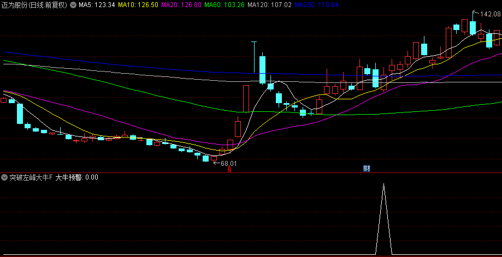Click the MA60: 103.26 label
Viewport: 502px width, 257px height.
225,5
